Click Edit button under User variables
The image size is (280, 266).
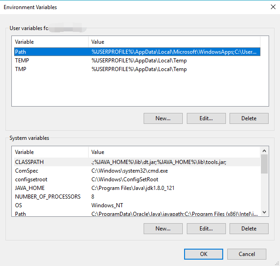[x=206, y=118]
